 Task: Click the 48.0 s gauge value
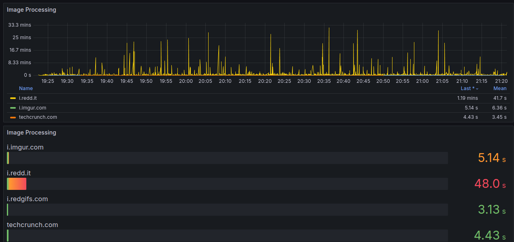(x=490, y=184)
